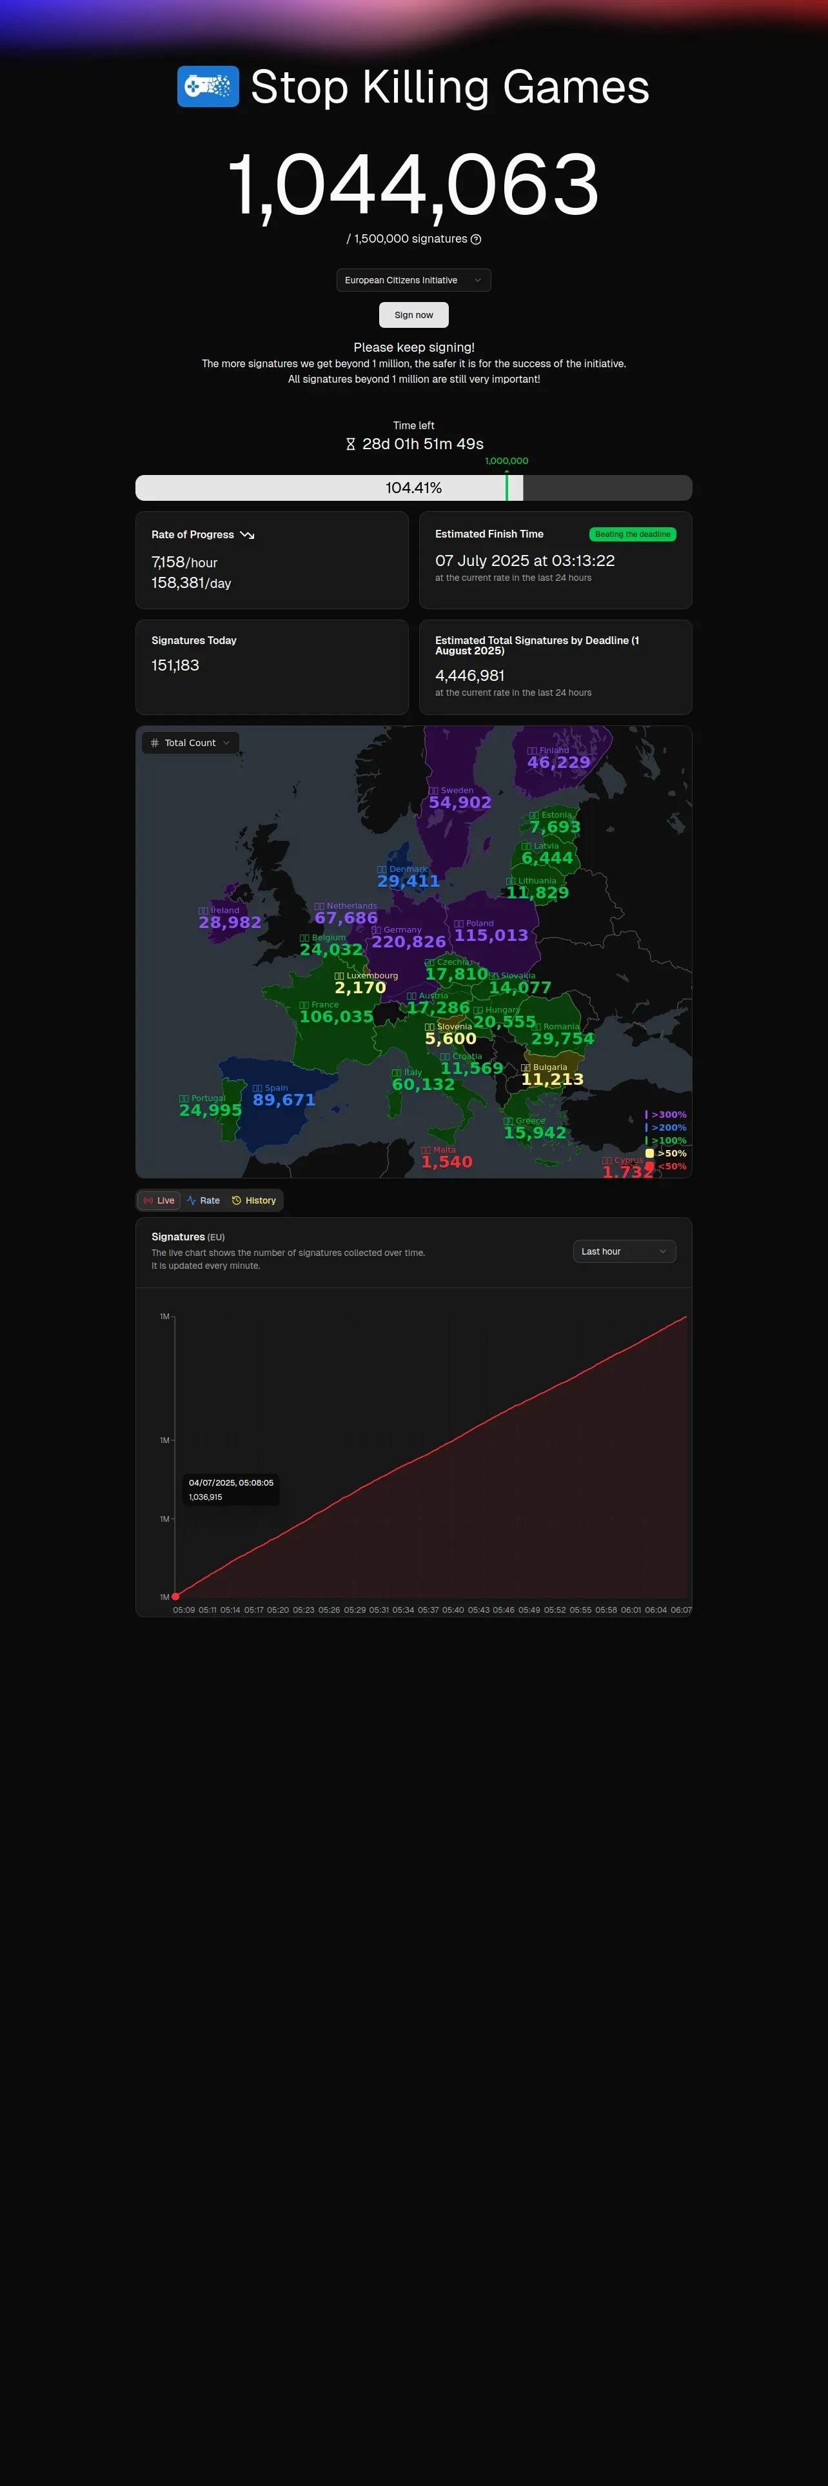Open the History tab
The image size is (828, 2486).
point(253,1200)
